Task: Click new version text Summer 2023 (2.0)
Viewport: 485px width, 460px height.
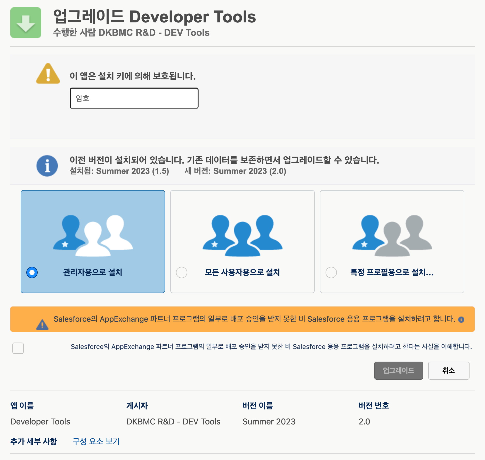Action: pyautogui.click(x=235, y=171)
